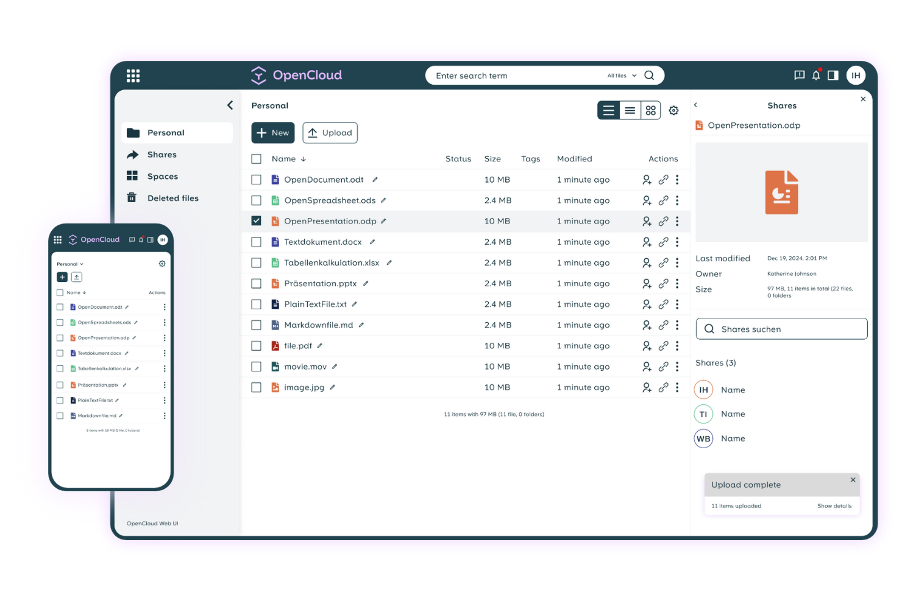Open the notifications bell

pyautogui.click(x=816, y=76)
